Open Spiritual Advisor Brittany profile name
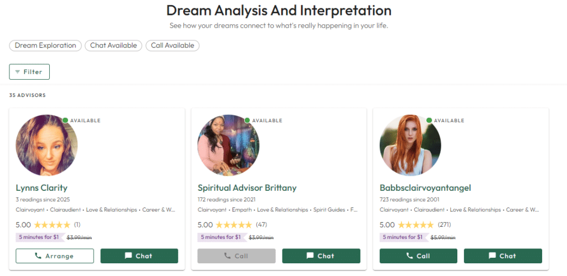 point(247,188)
